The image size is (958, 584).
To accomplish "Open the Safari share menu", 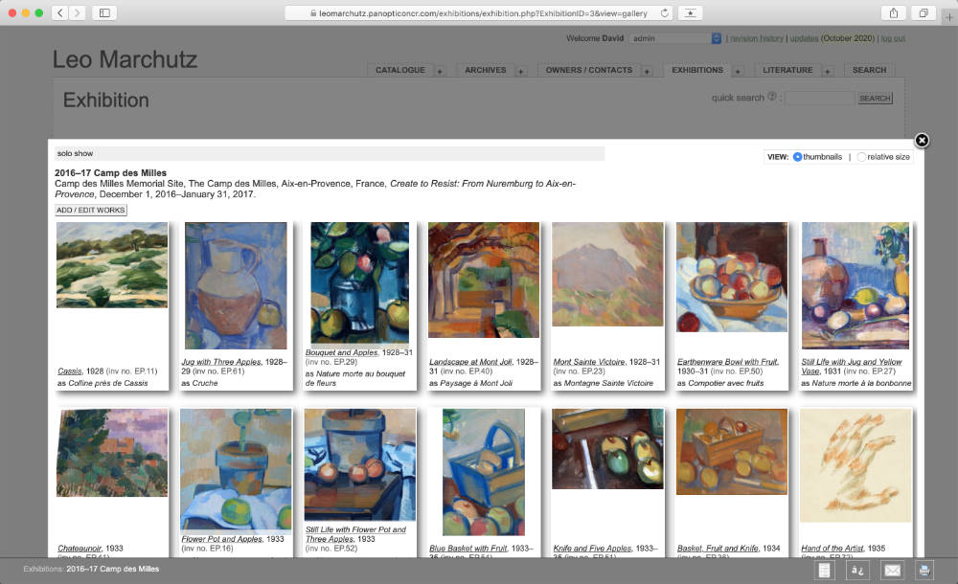I will 893,12.
